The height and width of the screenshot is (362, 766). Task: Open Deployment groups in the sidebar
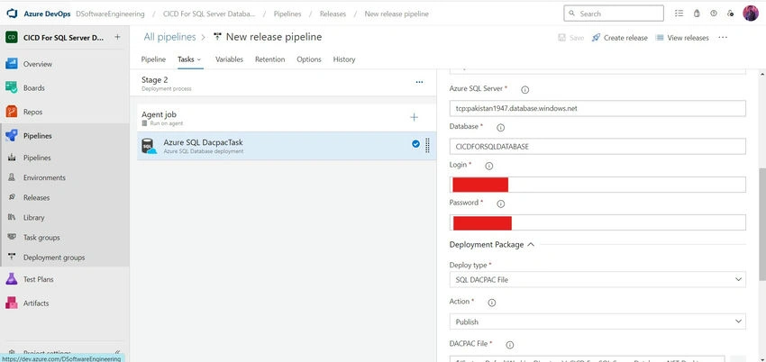54,258
